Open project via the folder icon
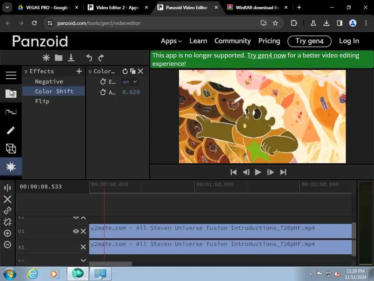Screen dimensions: 374x281 [58, 57]
